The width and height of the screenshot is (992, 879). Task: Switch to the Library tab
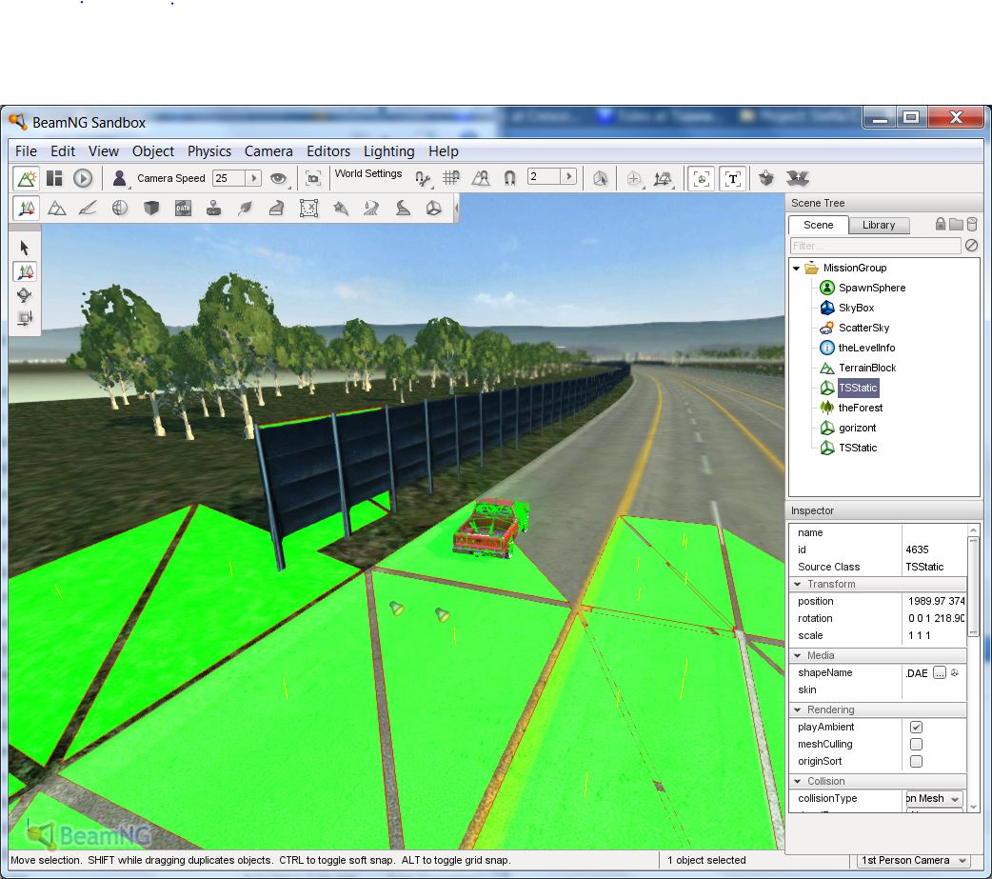(x=878, y=225)
